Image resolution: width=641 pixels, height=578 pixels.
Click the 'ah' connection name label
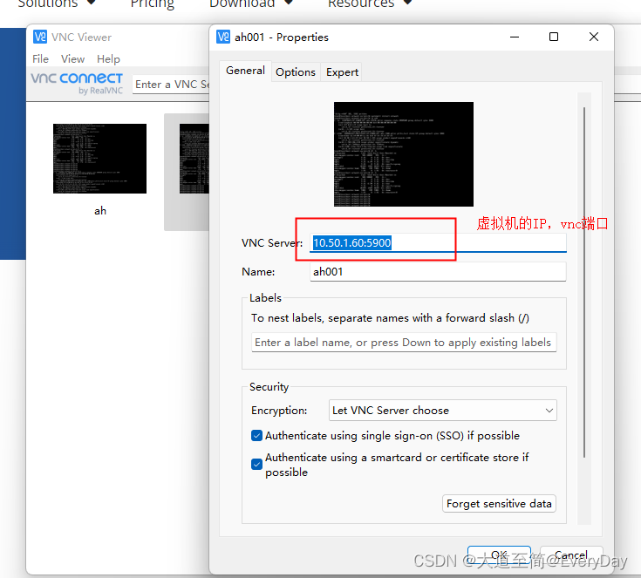point(100,211)
